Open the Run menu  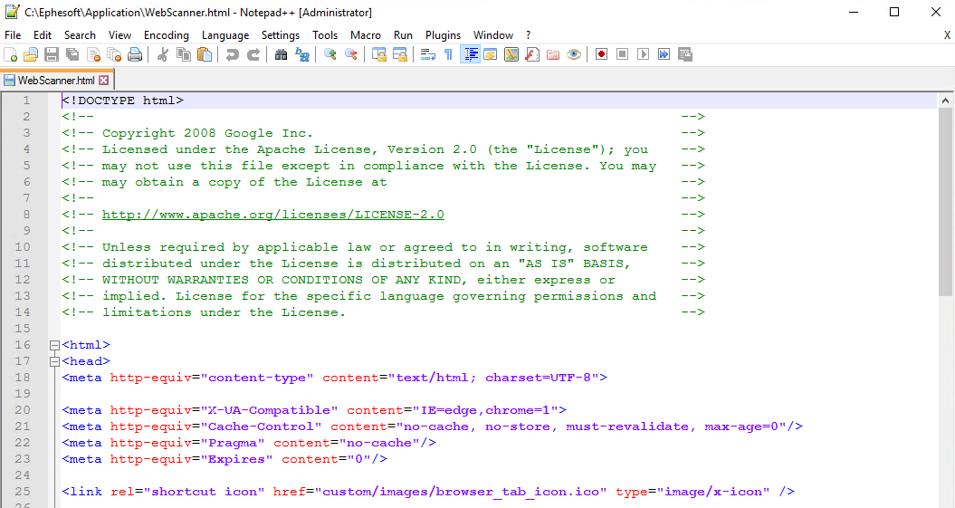[x=403, y=35]
